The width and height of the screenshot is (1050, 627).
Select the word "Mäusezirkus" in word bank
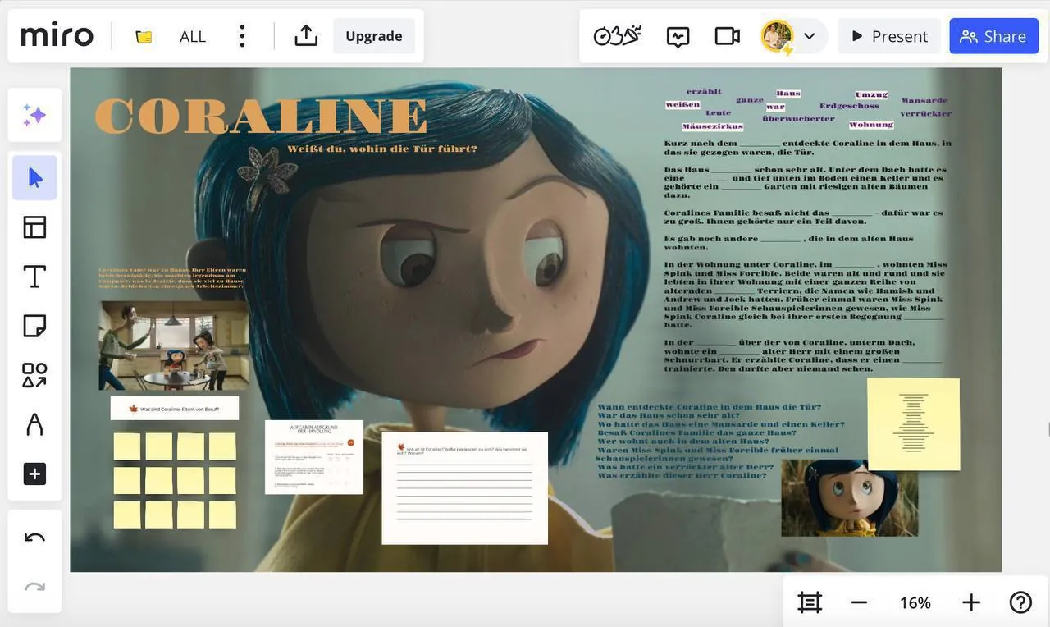pos(713,126)
